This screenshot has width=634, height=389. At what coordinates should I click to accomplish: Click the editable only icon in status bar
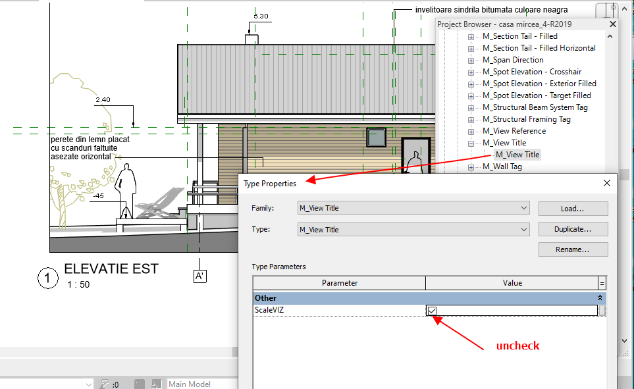tap(140, 384)
